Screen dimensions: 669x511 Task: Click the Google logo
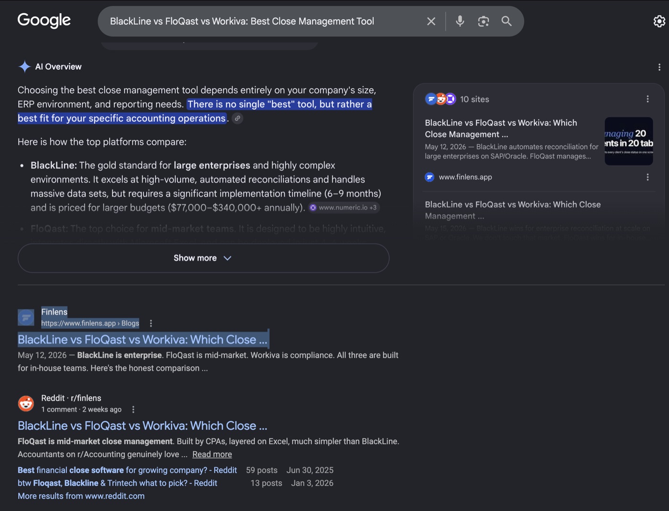pos(44,21)
